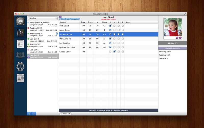Toggle the Hide ID switch
Viewport: 204px width, 128px height.
pyautogui.click(x=66, y=114)
